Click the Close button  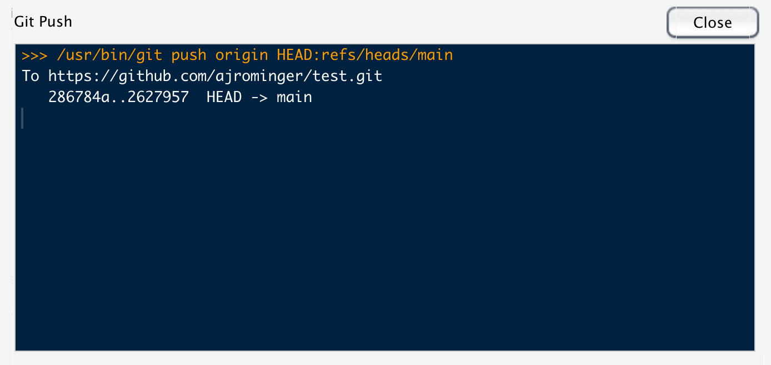713,23
